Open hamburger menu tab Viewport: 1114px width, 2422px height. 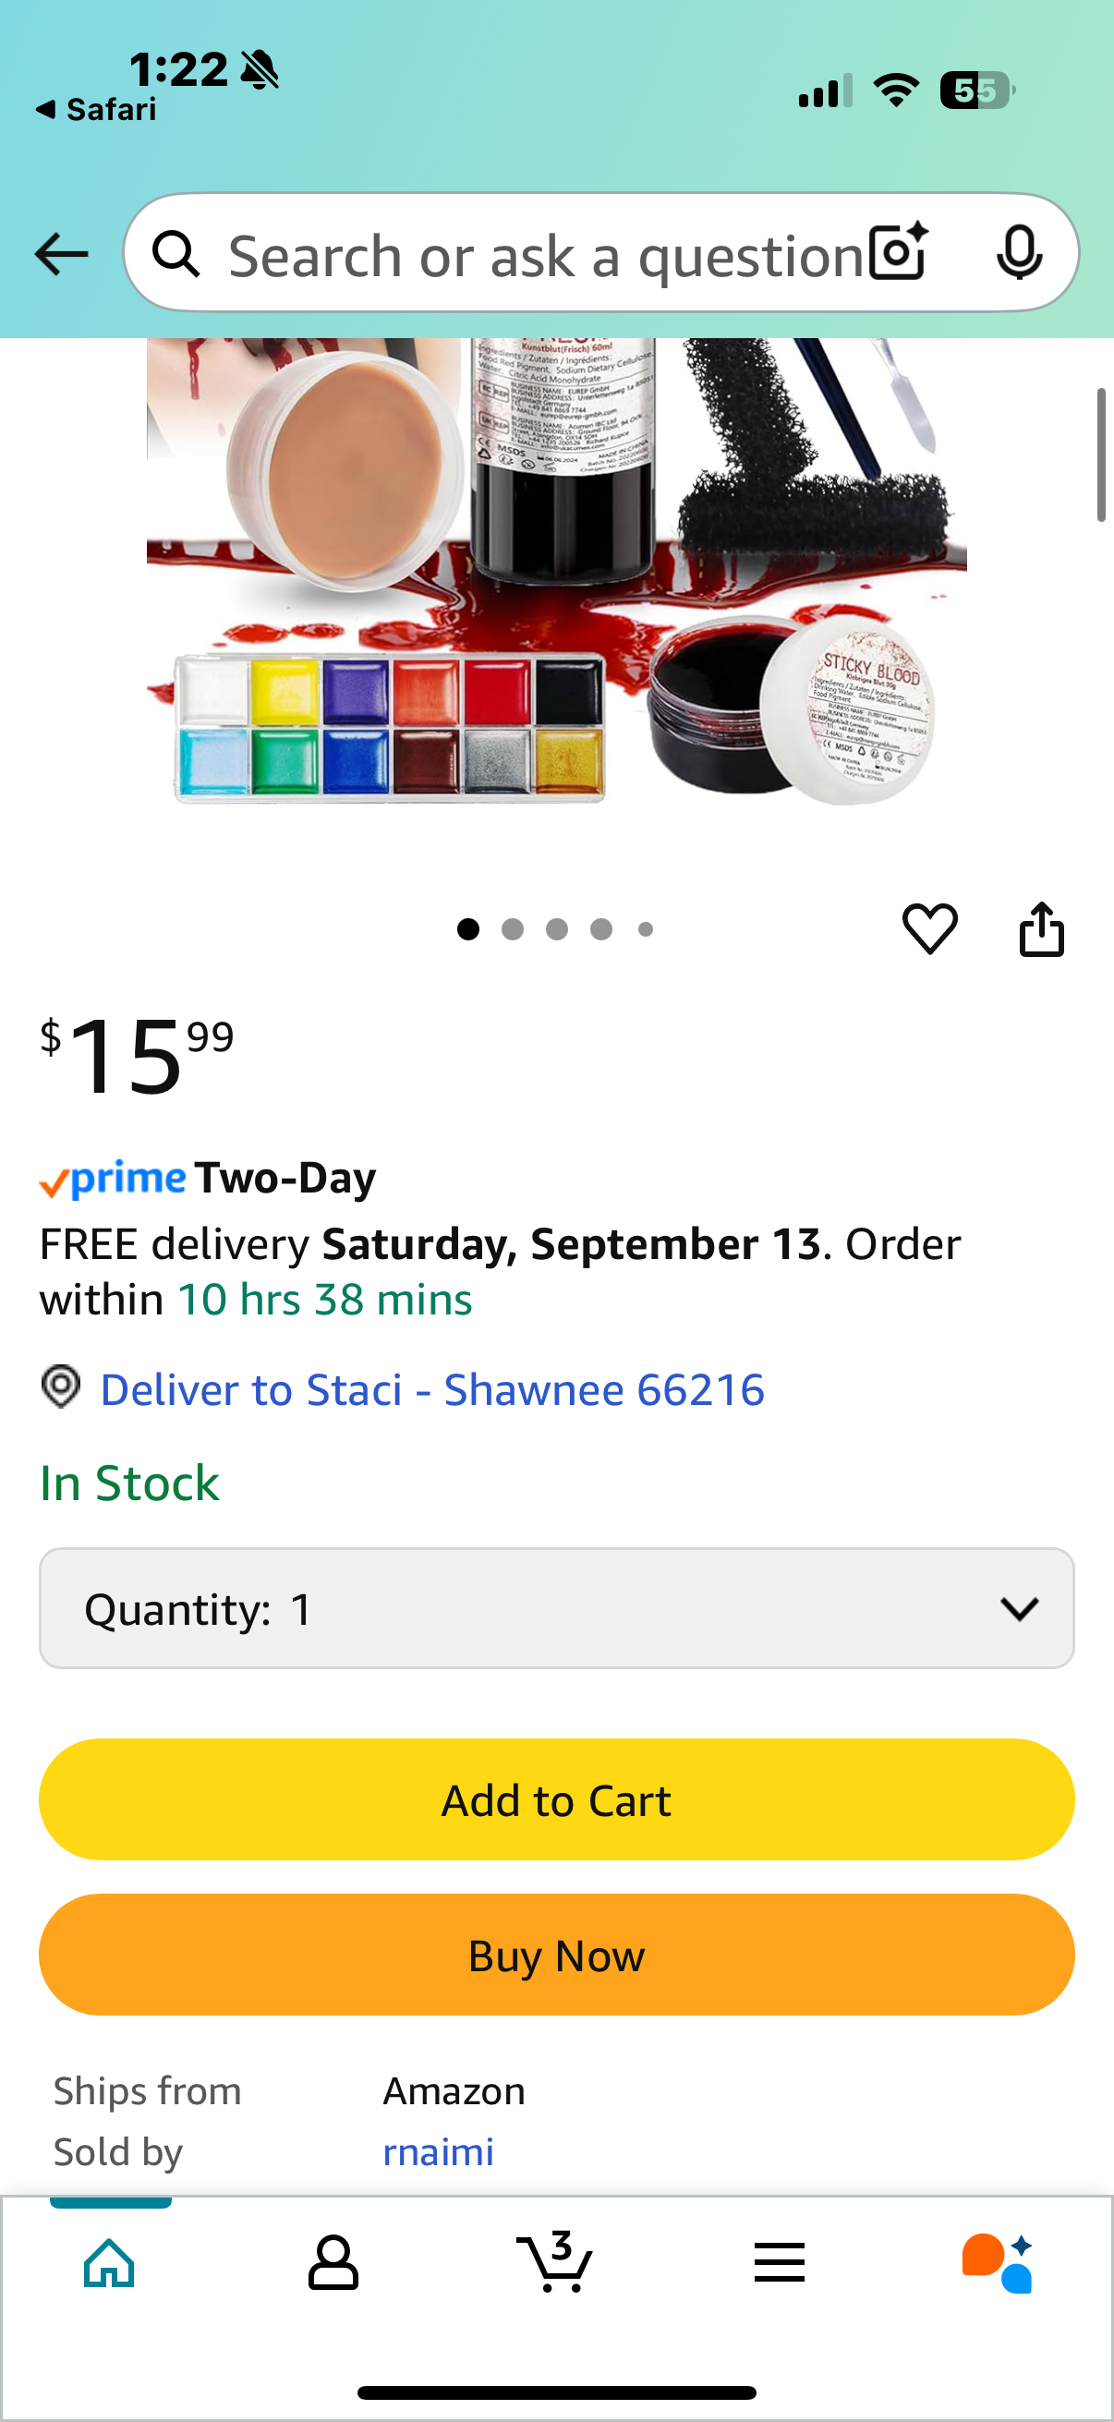point(780,2262)
